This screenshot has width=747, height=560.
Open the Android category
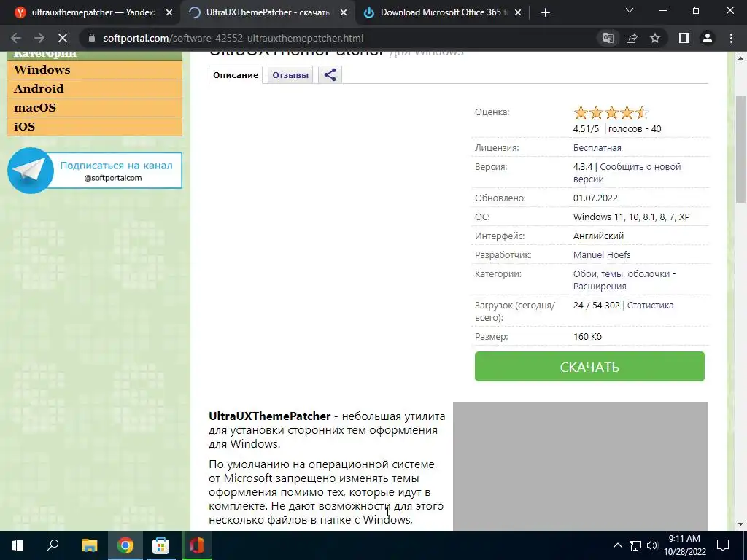pyautogui.click(x=94, y=88)
